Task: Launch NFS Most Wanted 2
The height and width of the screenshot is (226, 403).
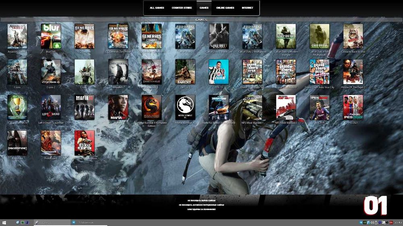Action: point(286,108)
